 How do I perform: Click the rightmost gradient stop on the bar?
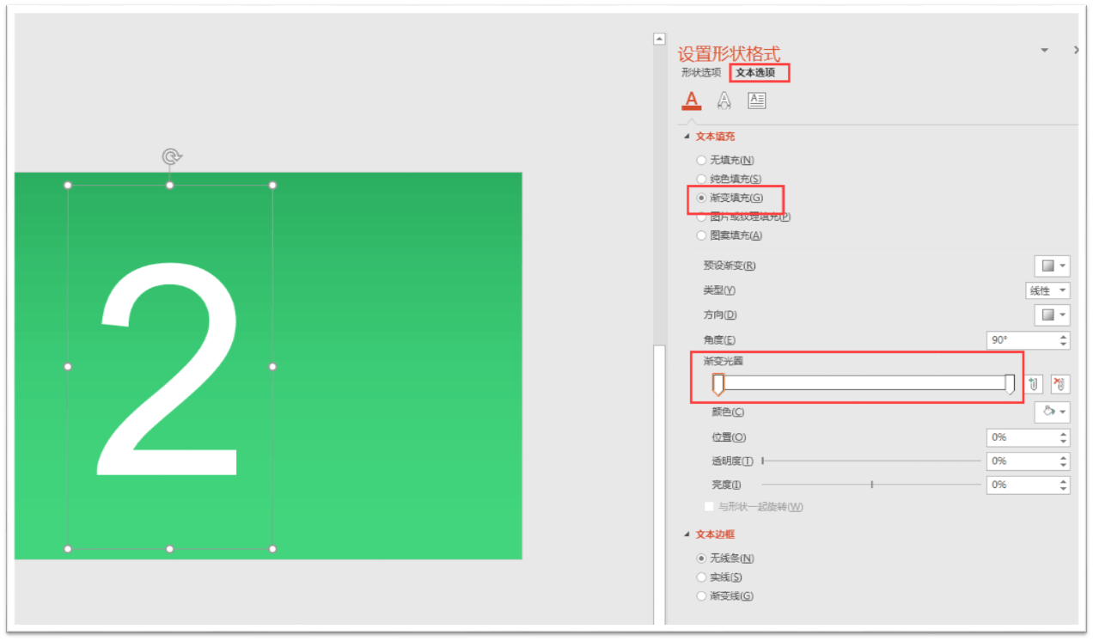tap(1010, 384)
